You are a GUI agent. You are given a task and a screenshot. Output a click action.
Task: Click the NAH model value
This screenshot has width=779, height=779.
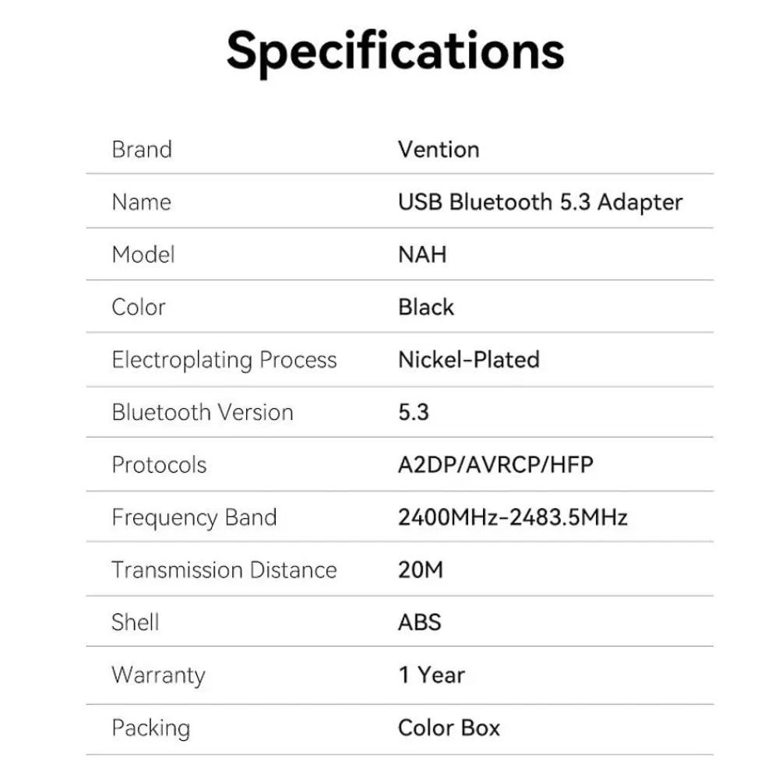tap(422, 255)
